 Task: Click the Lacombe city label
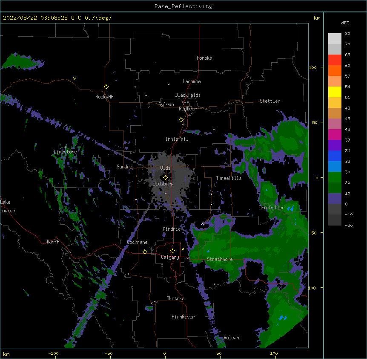(x=192, y=81)
